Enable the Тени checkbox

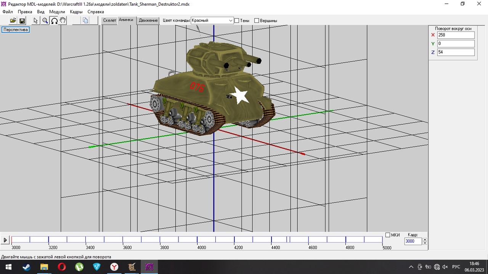pyautogui.click(x=237, y=21)
